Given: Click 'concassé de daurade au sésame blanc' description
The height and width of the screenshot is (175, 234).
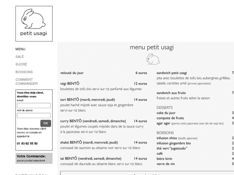Looking at the screenshot, I should coord(101,164).
